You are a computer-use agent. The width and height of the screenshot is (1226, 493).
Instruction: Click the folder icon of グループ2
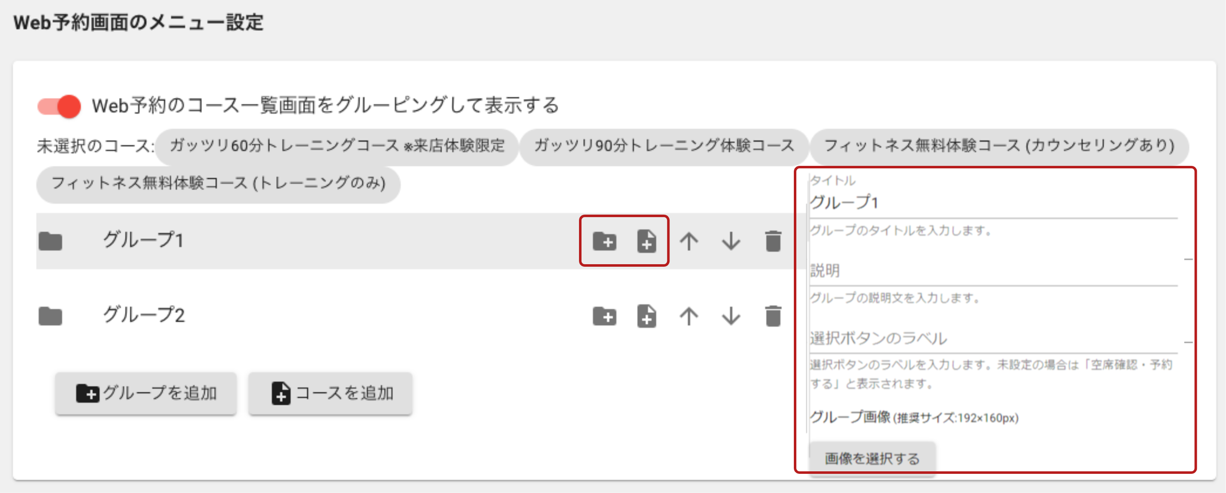[x=50, y=316]
